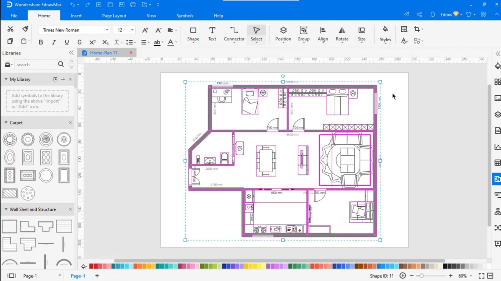Click the zoom in plus button
This screenshot has width=501, height=281.
tap(451, 276)
